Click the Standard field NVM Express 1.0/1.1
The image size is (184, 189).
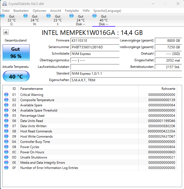(x=126, y=74)
